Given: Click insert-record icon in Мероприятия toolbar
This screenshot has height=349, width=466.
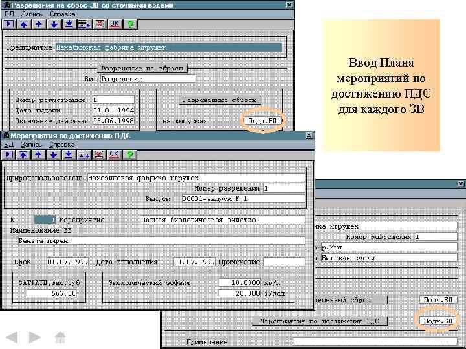Looking at the screenshot, I should point(83,154).
